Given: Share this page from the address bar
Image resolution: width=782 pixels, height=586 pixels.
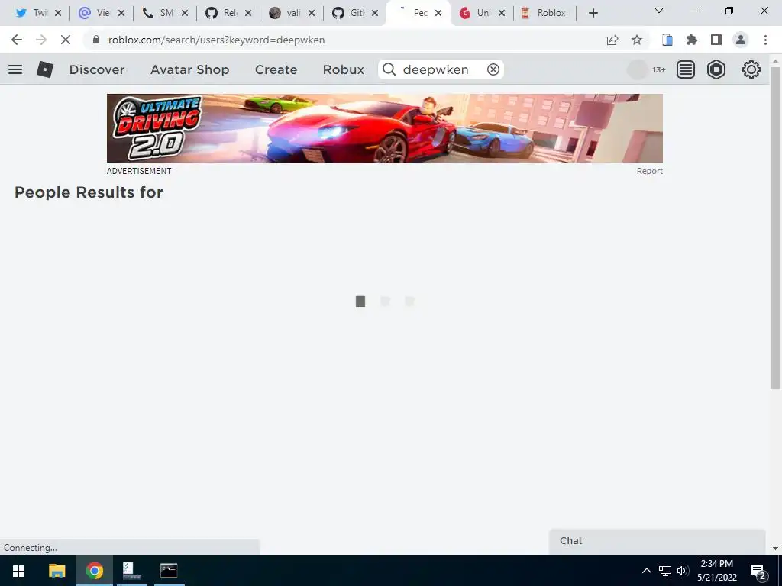Looking at the screenshot, I should [612, 40].
